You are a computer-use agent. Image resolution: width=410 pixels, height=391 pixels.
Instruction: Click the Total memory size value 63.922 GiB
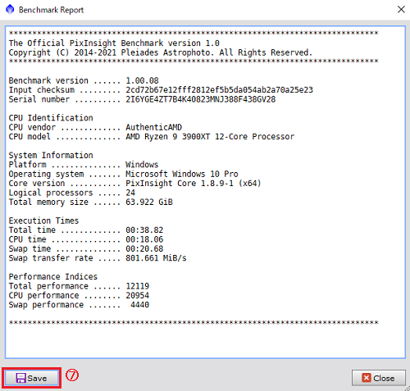(149, 202)
